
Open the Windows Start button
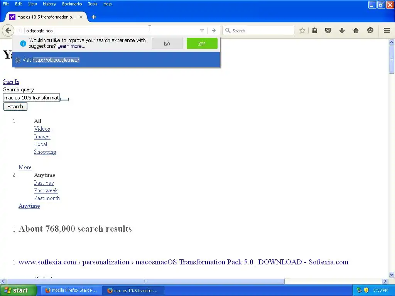(x=18, y=291)
